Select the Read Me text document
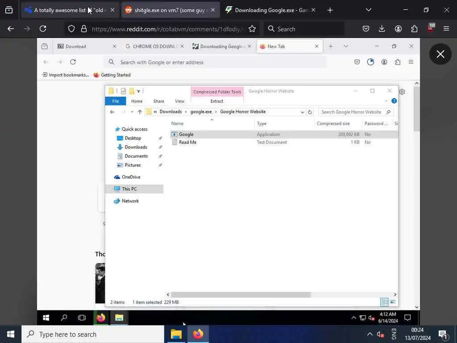Screen dimensions: 457x343 [187, 142]
